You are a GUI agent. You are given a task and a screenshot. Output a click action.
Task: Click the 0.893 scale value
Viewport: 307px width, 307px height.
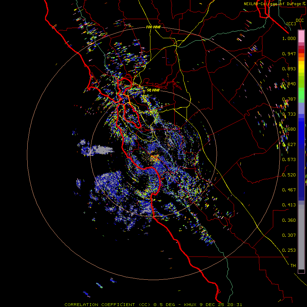pos(289,69)
